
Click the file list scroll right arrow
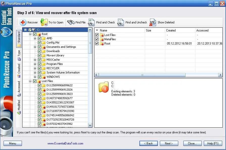click(220, 75)
